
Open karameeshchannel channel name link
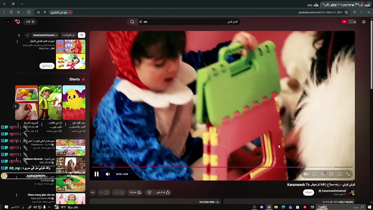pyautogui.click(x=334, y=191)
